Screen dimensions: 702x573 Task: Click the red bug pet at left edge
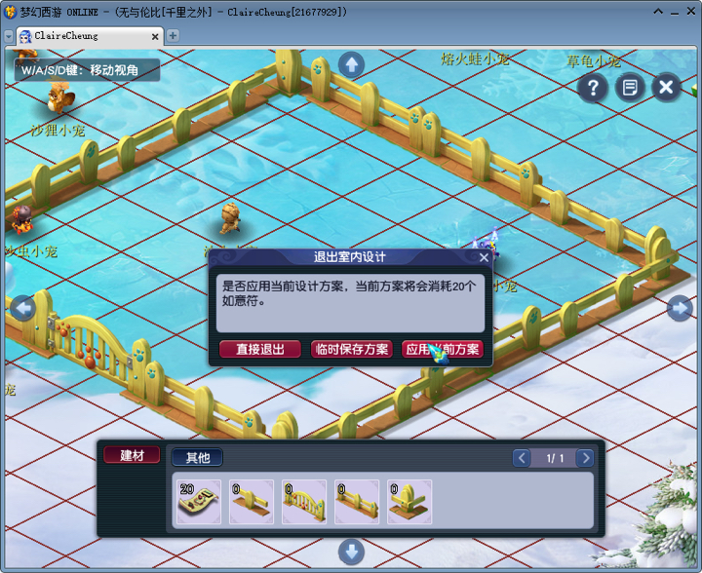[21, 219]
